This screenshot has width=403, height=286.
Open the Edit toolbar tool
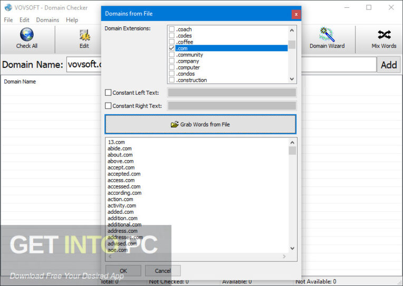[84, 38]
